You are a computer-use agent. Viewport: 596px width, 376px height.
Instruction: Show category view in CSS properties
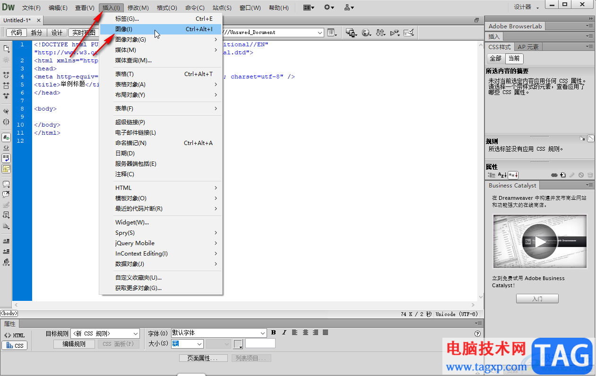(492, 175)
